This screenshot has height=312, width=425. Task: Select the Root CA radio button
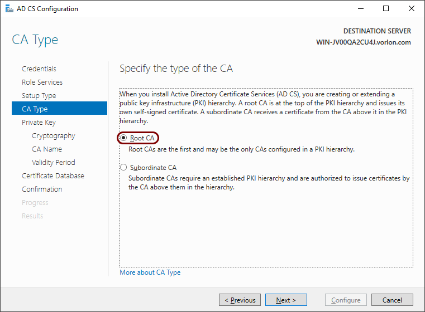pyautogui.click(x=123, y=138)
